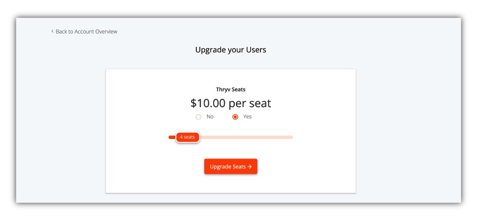Viewport: 478px width, 220px height.
Task: Click the gray page background outside card
Action: tap(409, 122)
